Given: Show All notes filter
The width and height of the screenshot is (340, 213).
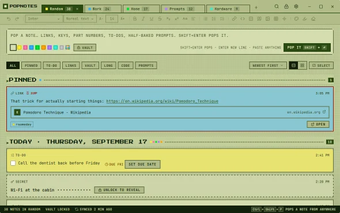Looking at the screenshot, I should [x=13, y=66].
